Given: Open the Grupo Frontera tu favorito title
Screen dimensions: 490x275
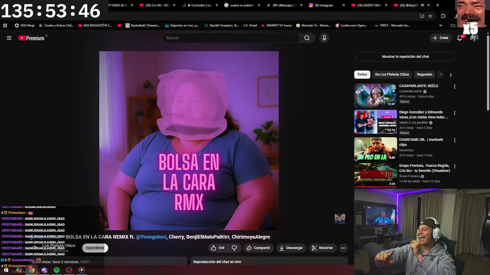Looking at the screenshot, I should click(425, 168).
